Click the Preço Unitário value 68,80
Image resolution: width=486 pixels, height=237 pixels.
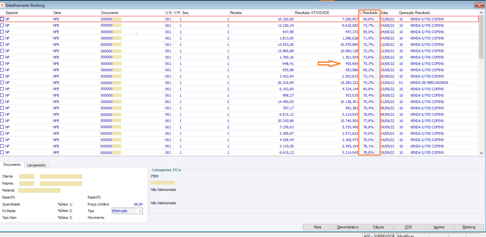(x=138, y=204)
